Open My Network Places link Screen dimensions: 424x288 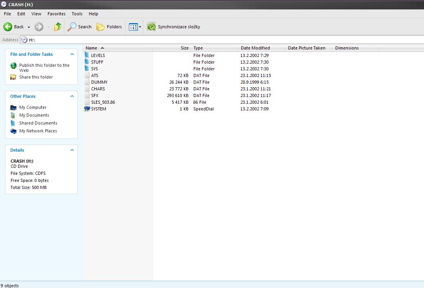tap(38, 131)
